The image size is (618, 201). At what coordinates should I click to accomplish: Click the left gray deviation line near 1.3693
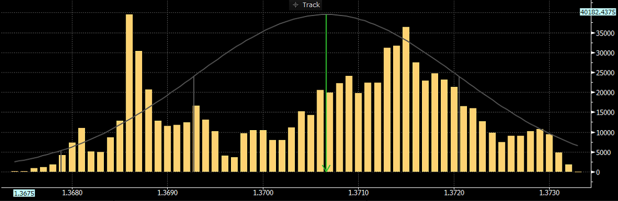tap(194, 124)
